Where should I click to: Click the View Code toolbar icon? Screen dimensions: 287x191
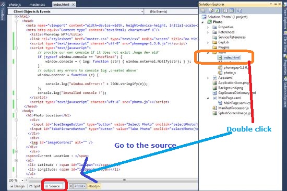225,10
